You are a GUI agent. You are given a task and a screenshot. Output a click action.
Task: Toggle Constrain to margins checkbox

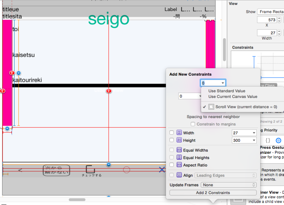193,124
